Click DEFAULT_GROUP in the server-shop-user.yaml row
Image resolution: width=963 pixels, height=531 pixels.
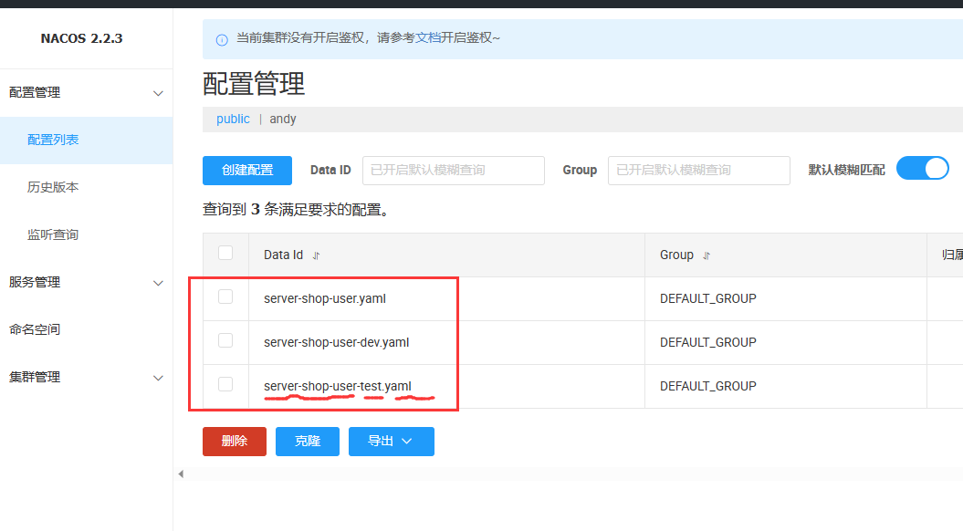tap(708, 299)
